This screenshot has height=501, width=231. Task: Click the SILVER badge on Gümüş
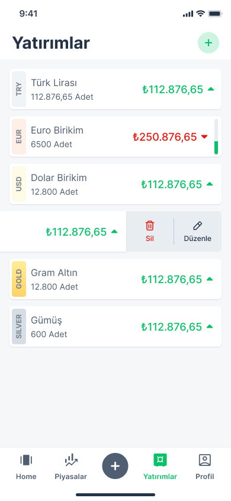(19, 326)
